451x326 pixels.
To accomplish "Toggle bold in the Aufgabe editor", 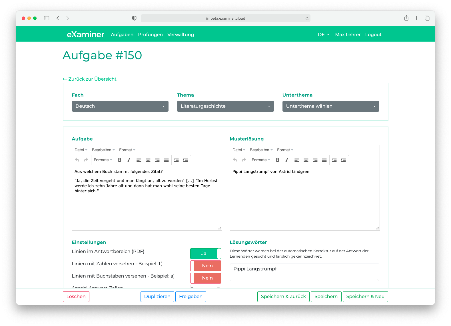I will pos(120,160).
